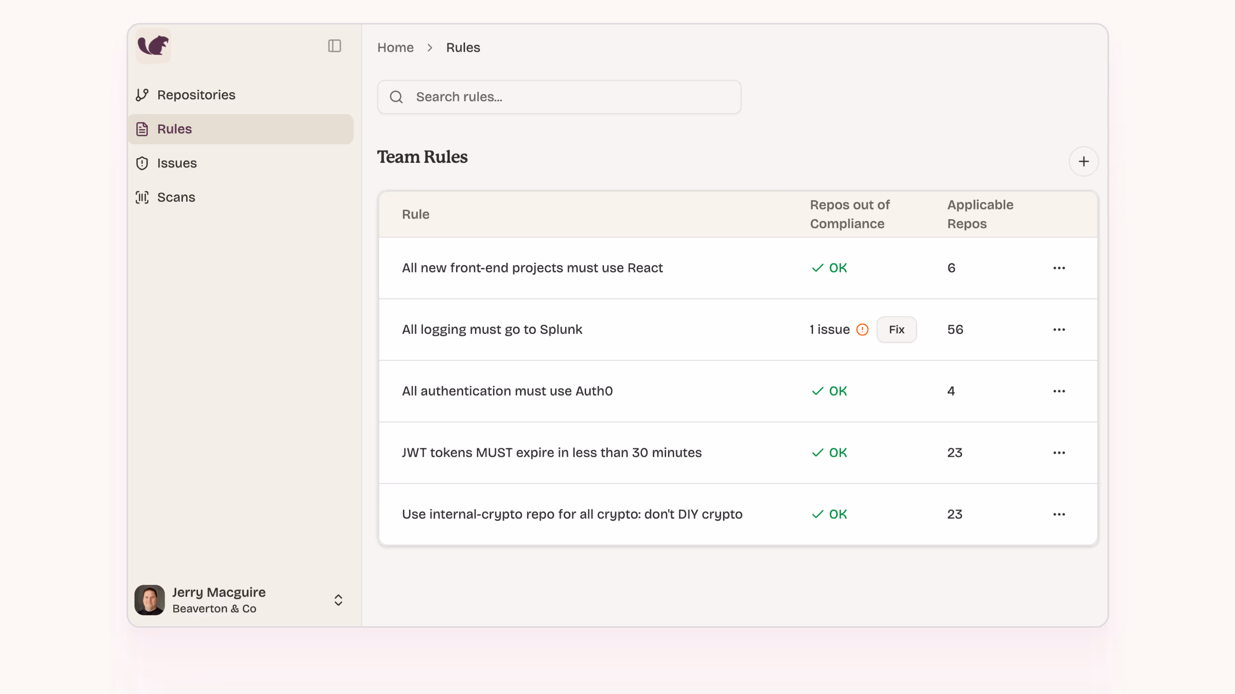
Task: Navigate to Home breadcrumb link
Action: coord(395,48)
